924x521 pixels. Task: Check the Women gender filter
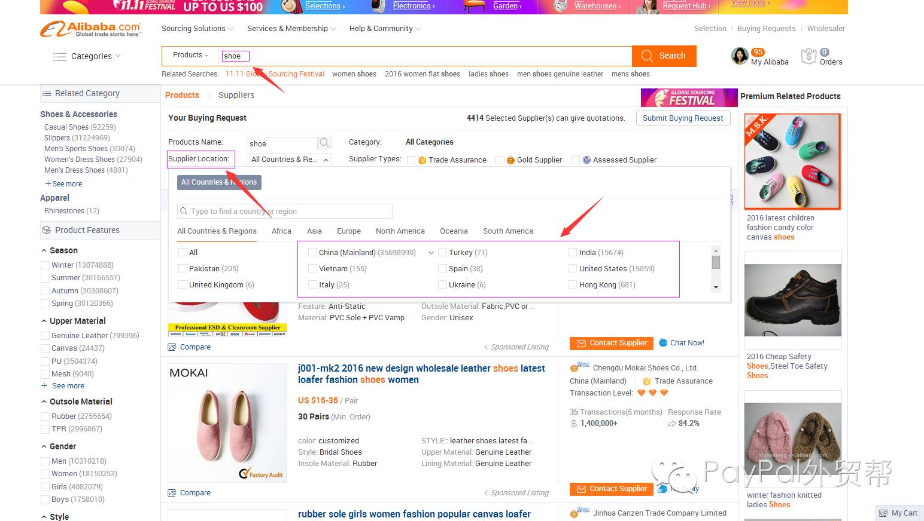point(45,474)
